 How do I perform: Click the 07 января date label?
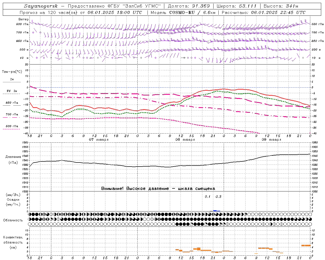pyautogui.click(x=99, y=140)
